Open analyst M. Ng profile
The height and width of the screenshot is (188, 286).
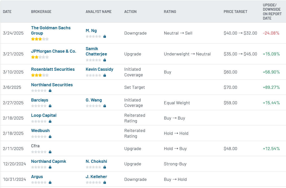pyautogui.click(x=91, y=31)
